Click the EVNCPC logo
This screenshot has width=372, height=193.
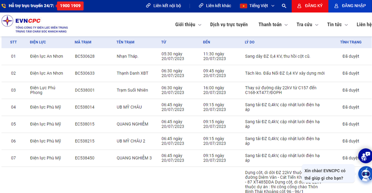[x=35, y=24]
